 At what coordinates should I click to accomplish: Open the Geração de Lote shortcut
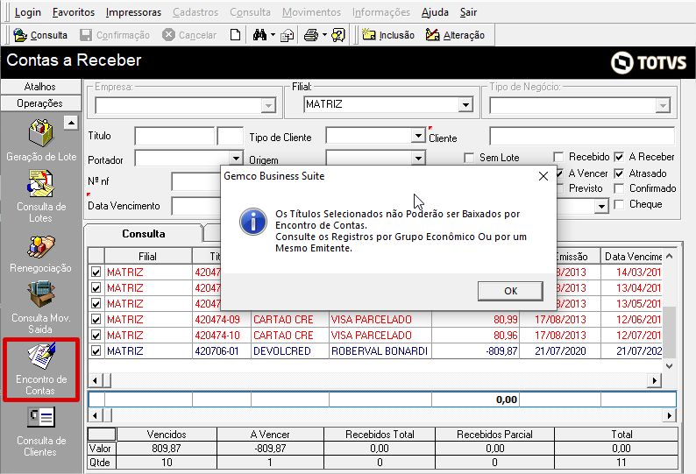click(x=41, y=140)
